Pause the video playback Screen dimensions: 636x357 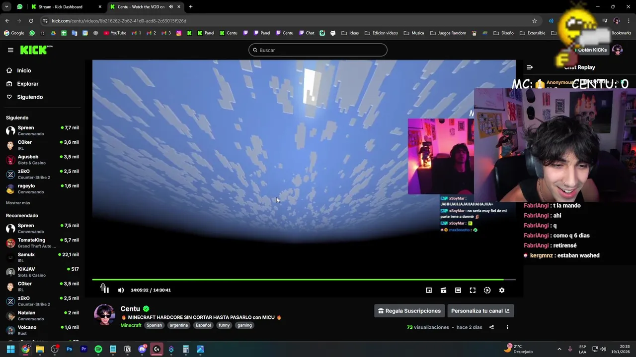click(106, 290)
